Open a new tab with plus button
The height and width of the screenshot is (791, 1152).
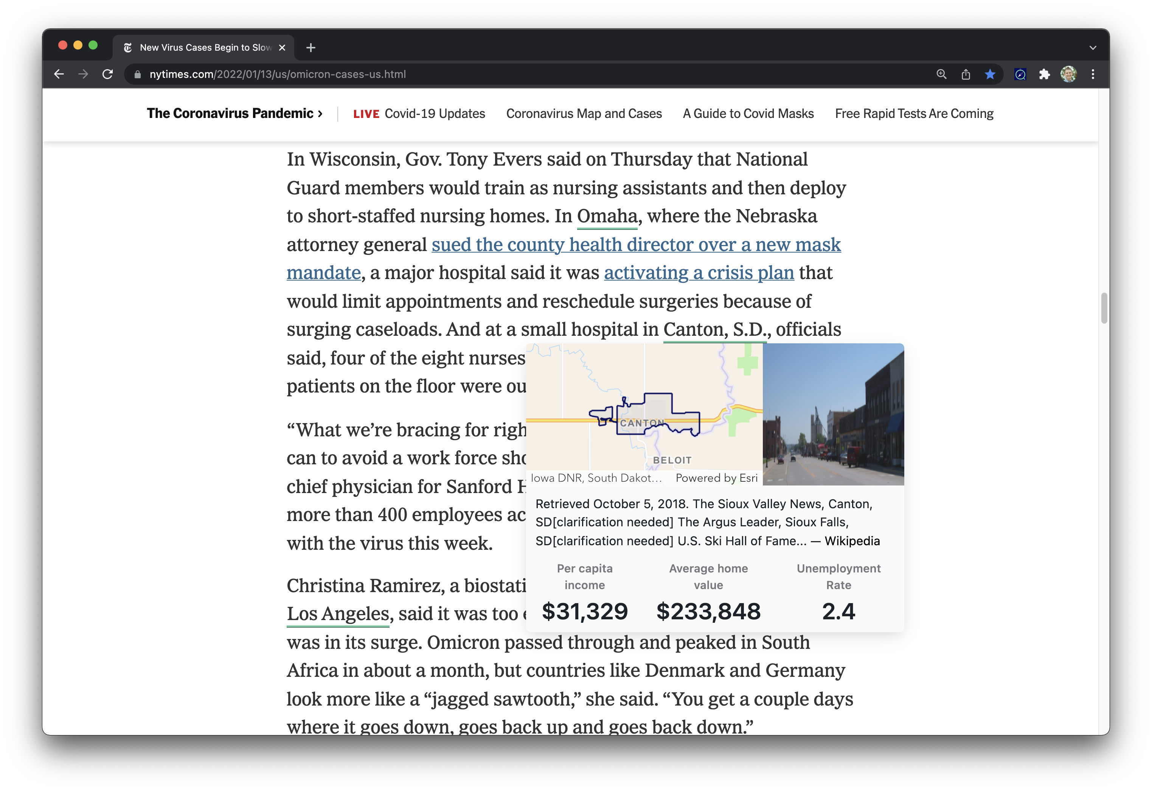(x=311, y=48)
